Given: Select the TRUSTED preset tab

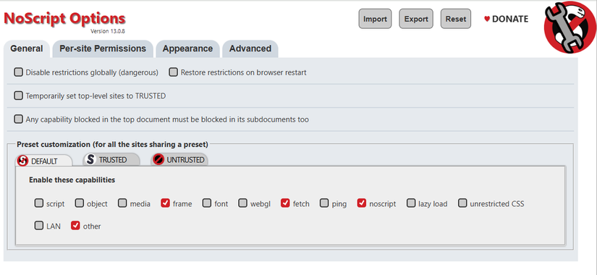Looking at the screenshot, I should pyautogui.click(x=111, y=160).
